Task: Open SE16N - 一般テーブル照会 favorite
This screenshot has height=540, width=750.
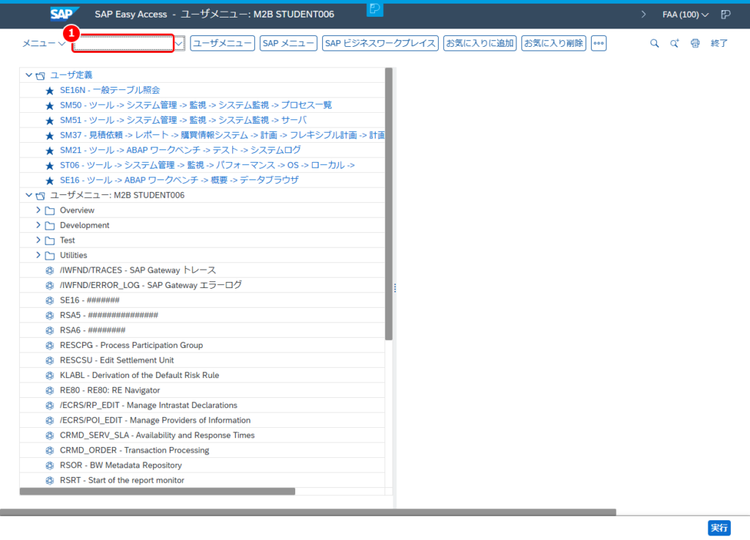Action: tap(110, 90)
